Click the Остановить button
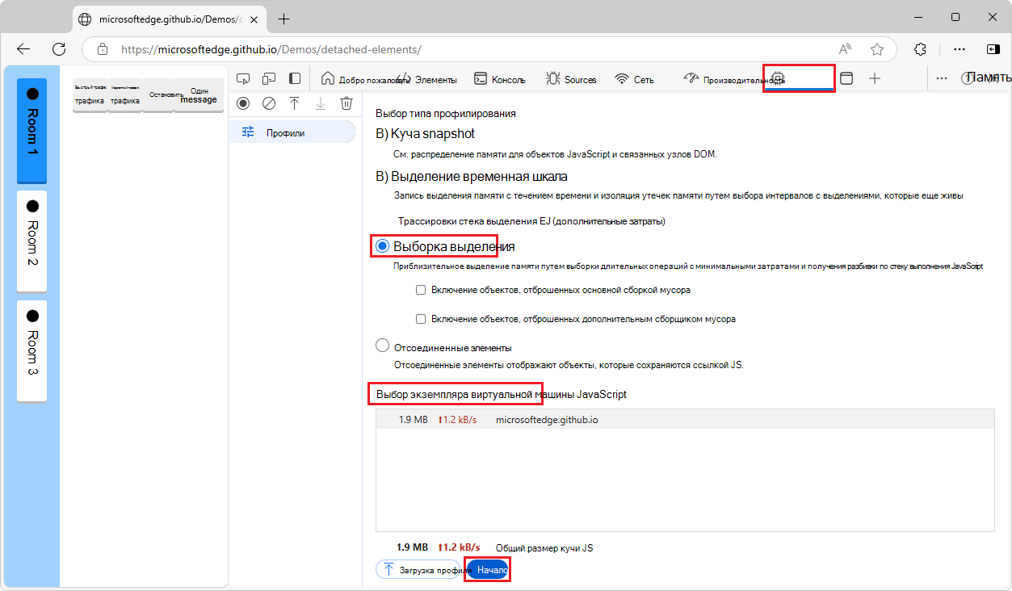 157,95
